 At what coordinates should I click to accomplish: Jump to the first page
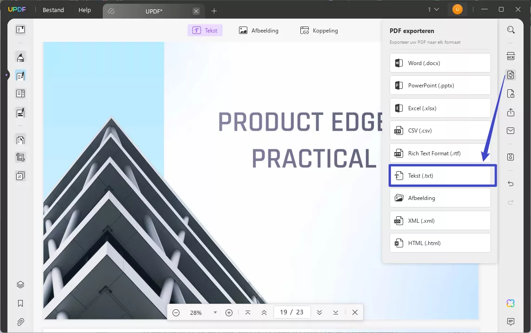(248, 313)
